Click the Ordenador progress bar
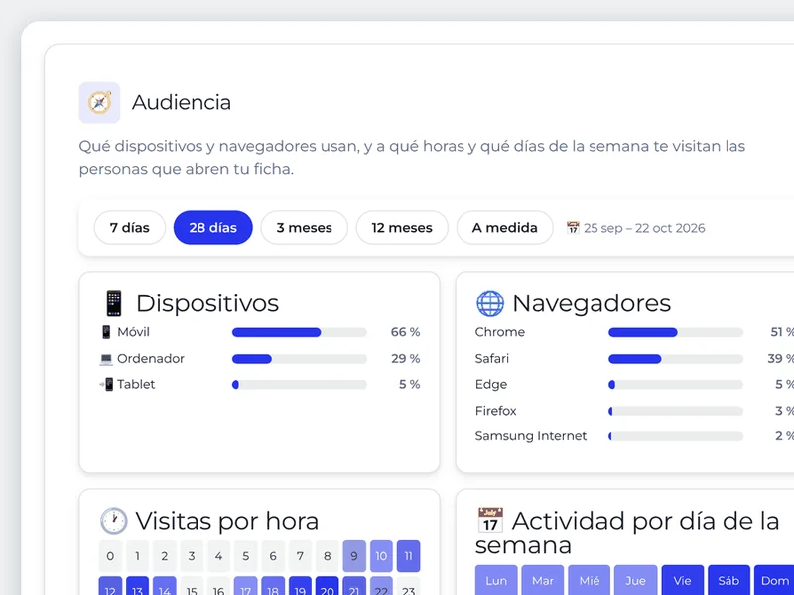This screenshot has height=595, width=794. [x=300, y=359]
